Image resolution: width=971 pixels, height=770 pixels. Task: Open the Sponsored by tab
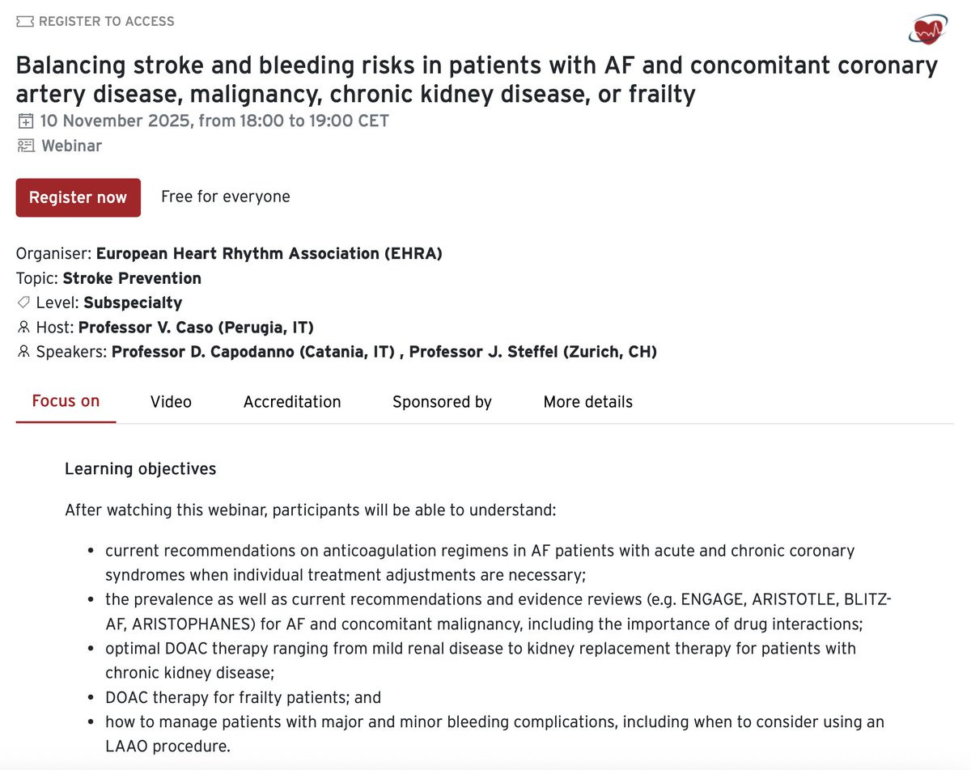tap(442, 402)
